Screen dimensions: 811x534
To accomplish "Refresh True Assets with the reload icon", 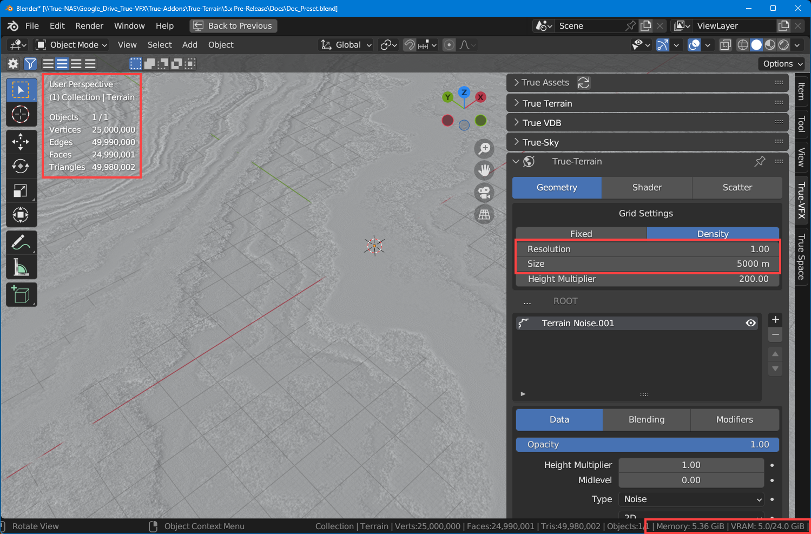I will click(x=584, y=83).
